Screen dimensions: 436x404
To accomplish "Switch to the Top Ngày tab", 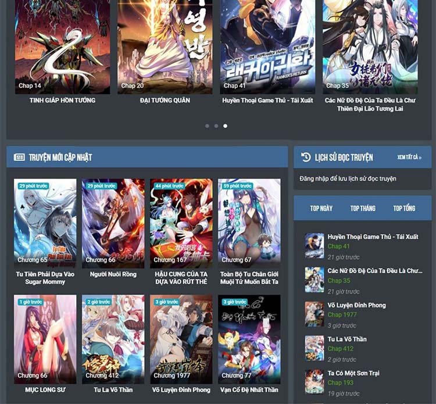I will (x=321, y=208).
